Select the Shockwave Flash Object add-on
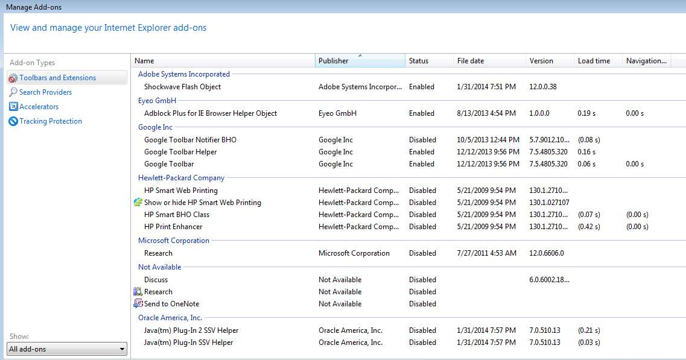The height and width of the screenshot is (360, 686). pyautogui.click(x=182, y=87)
